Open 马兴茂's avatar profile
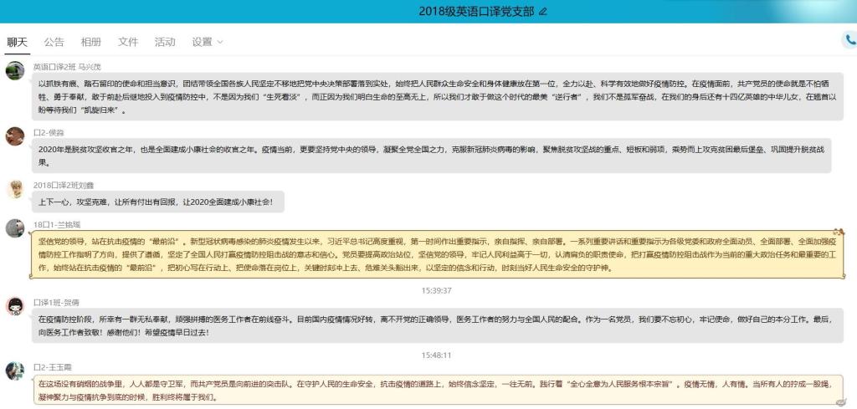The width and height of the screenshot is (857, 409). (x=15, y=71)
